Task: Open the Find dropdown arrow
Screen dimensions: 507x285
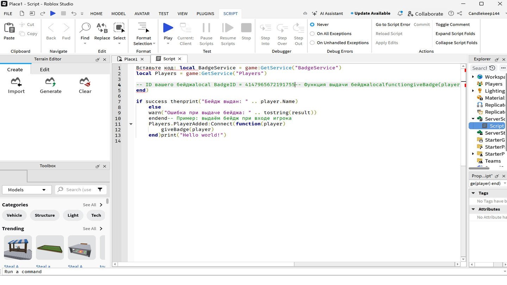Action: coord(85,44)
